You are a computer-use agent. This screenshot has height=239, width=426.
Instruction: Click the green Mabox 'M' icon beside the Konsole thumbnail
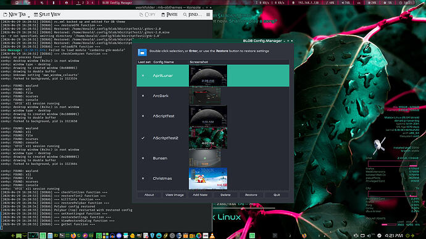coord(43,235)
